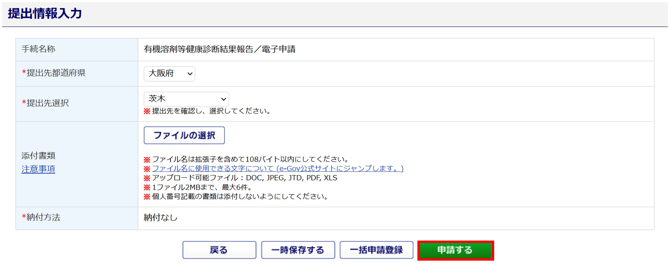The width and height of the screenshot is (670, 275).
Task: Click the 提出先都道府県 required label
Action: click(x=54, y=73)
